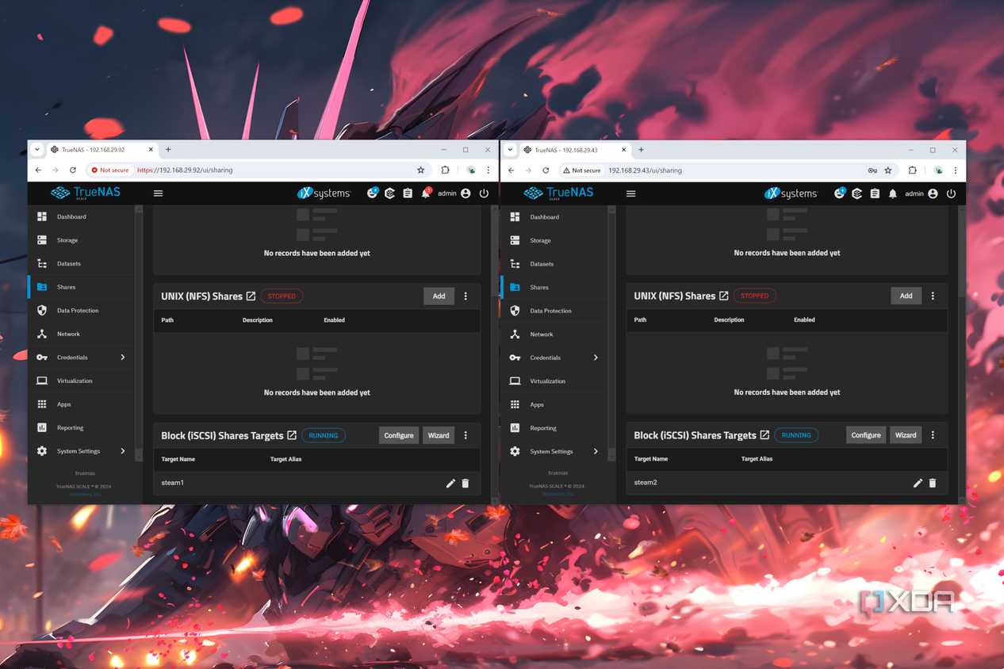Open alerts bell in the left window
Screen dimensions: 1004x669
point(426,193)
